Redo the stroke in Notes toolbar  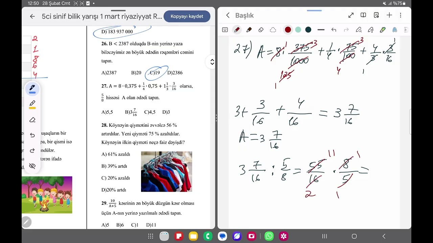point(346,30)
